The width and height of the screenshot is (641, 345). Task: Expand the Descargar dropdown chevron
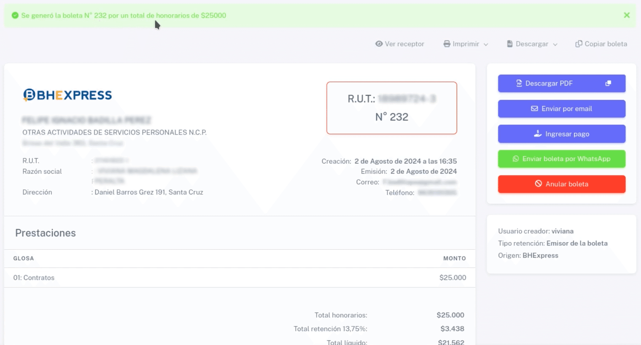(x=555, y=44)
